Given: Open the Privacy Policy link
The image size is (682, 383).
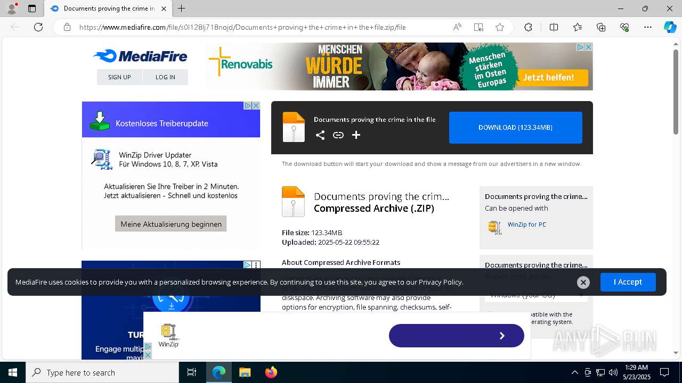Looking at the screenshot, I should pos(440,282).
